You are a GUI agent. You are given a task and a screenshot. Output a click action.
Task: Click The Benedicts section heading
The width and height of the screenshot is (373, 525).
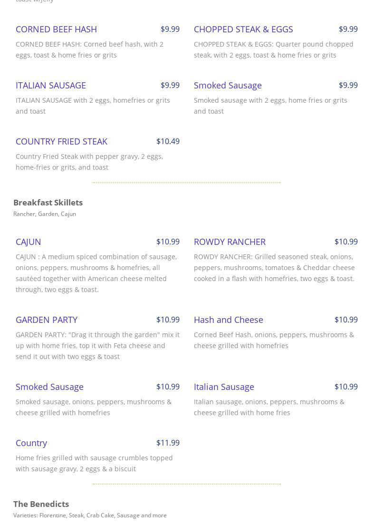click(x=41, y=504)
